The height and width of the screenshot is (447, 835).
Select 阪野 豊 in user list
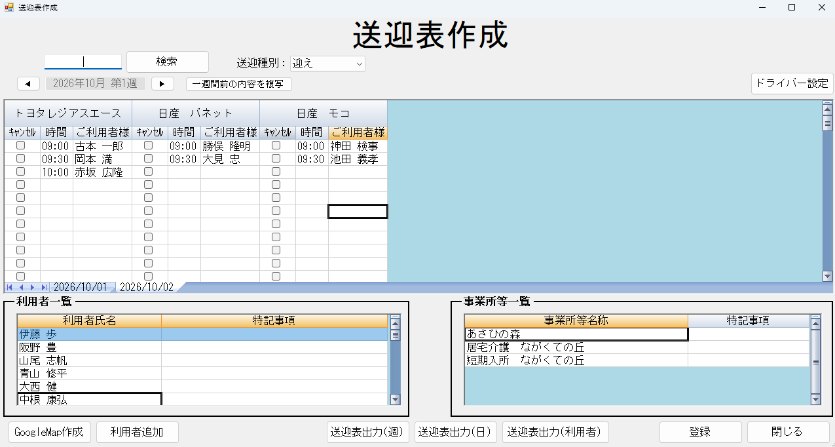[x=89, y=347]
